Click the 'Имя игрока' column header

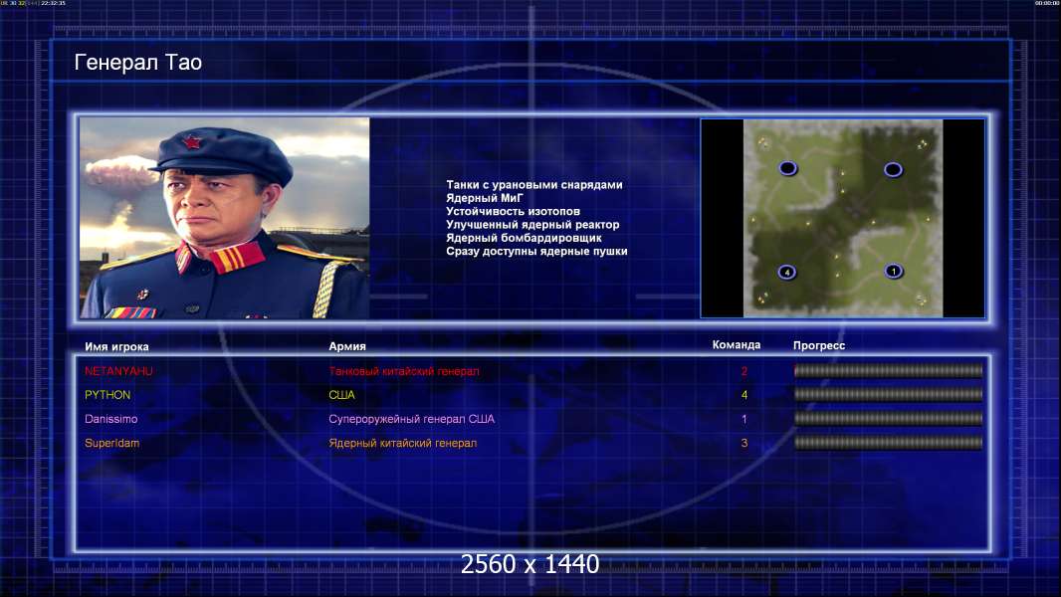click(x=116, y=347)
